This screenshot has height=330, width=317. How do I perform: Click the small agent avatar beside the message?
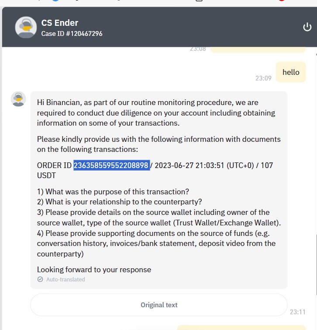coord(18,99)
